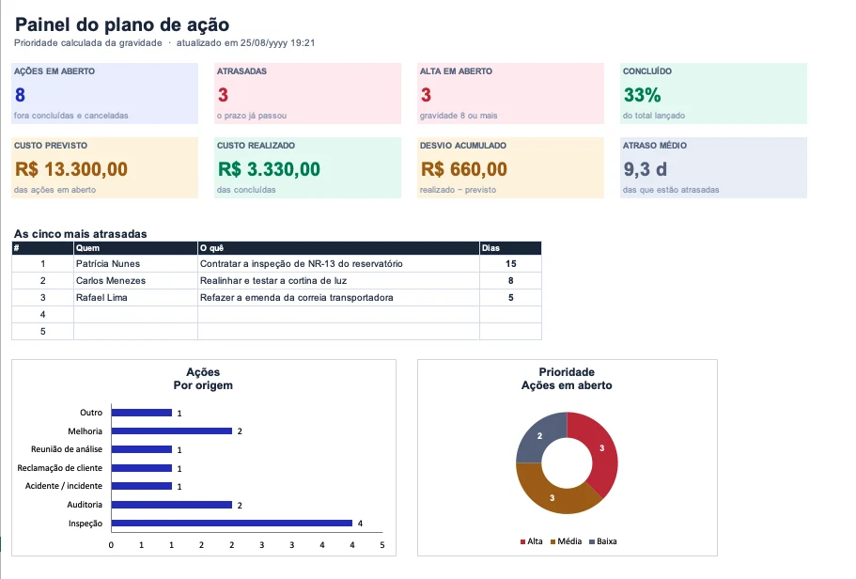Select the 'das ações em aberto' caption

pos(55,190)
